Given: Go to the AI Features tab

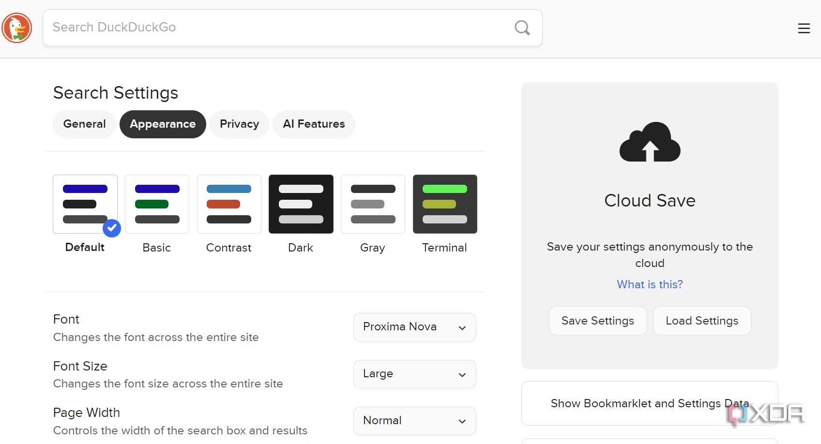Looking at the screenshot, I should coord(314,124).
